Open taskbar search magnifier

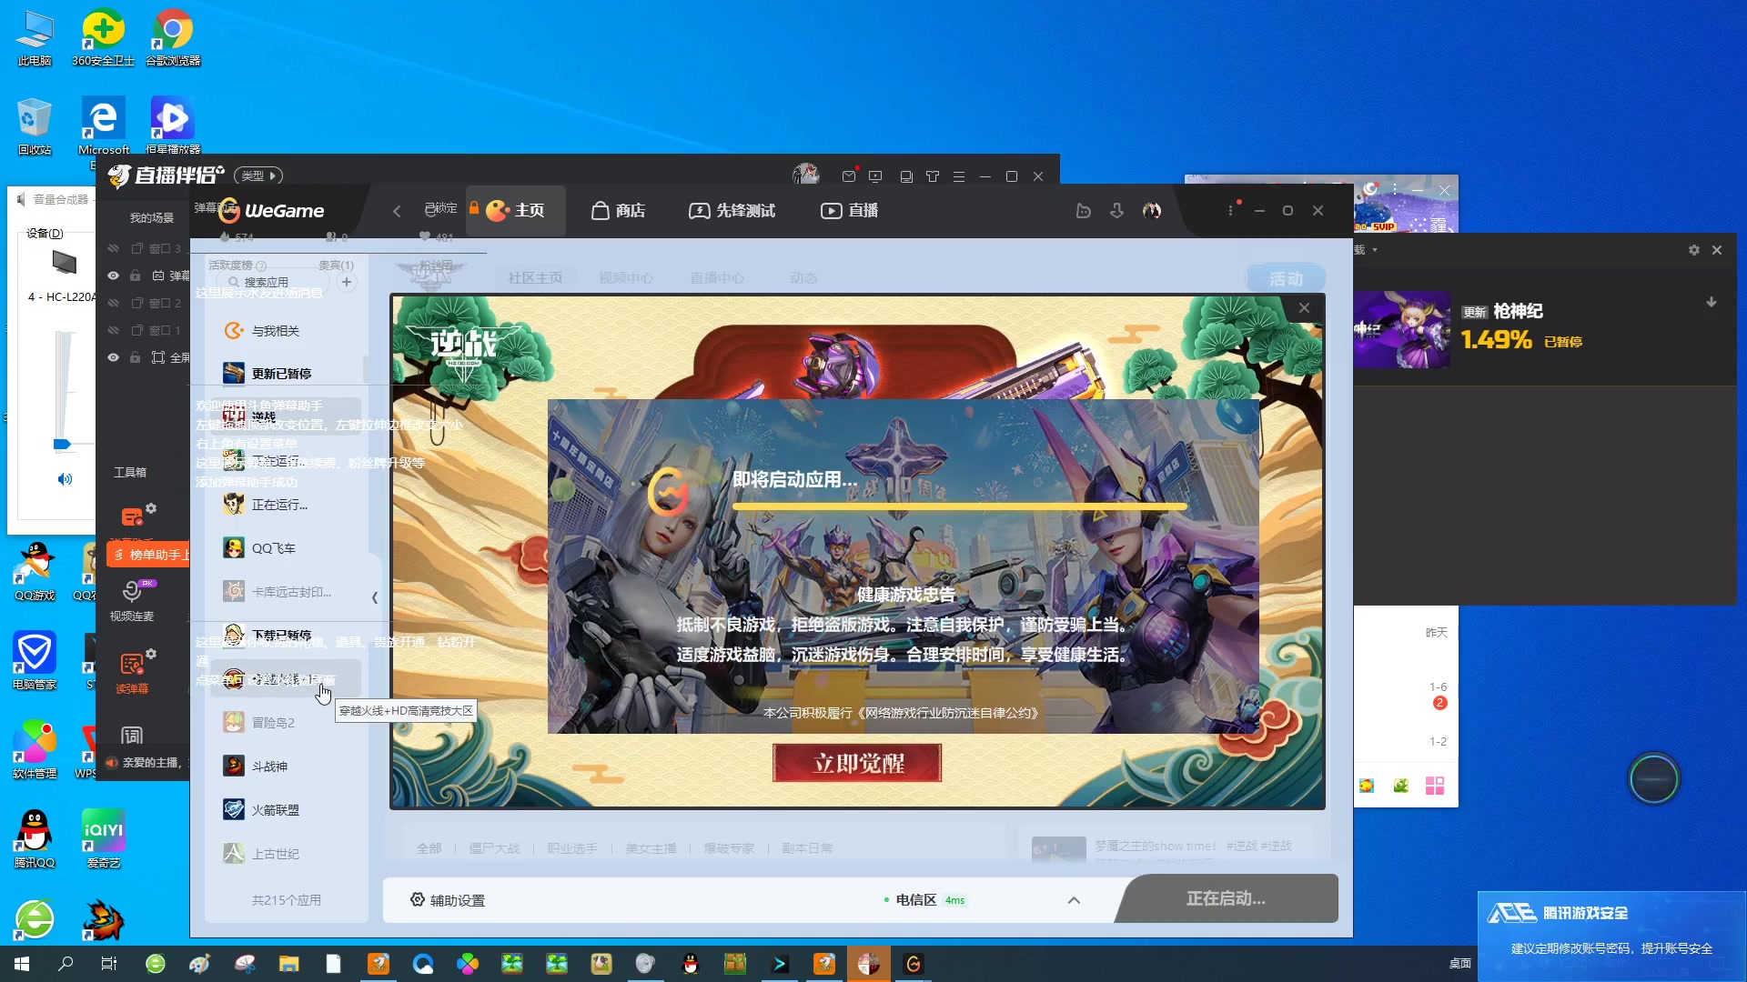(x=66, y=964)
